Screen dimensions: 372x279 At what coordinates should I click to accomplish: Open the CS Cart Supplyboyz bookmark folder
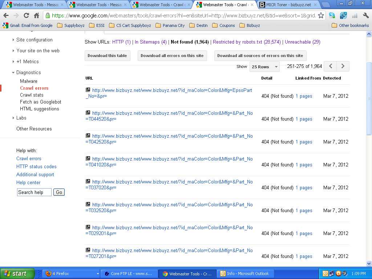(x=130, y=25)
